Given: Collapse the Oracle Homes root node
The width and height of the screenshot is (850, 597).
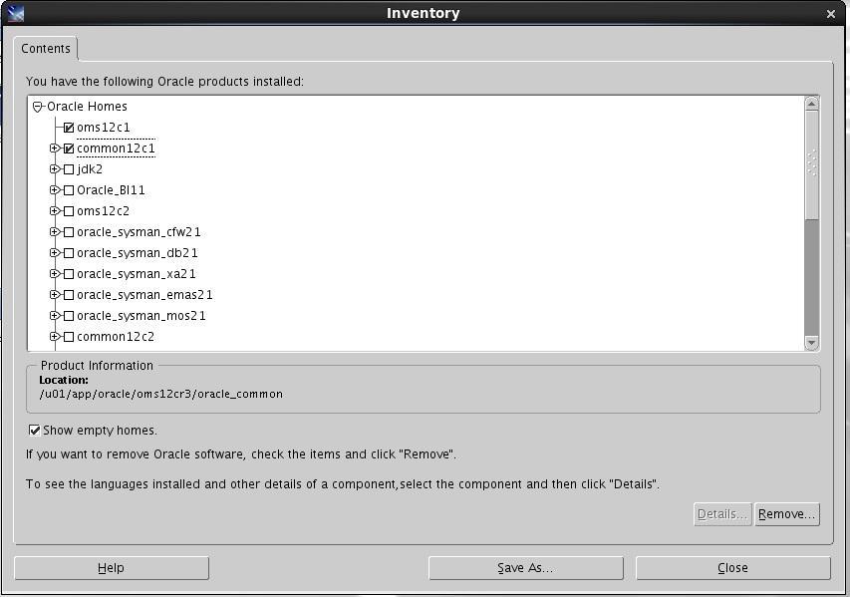Looking at the screenshot, I should [x=37, y=107].
